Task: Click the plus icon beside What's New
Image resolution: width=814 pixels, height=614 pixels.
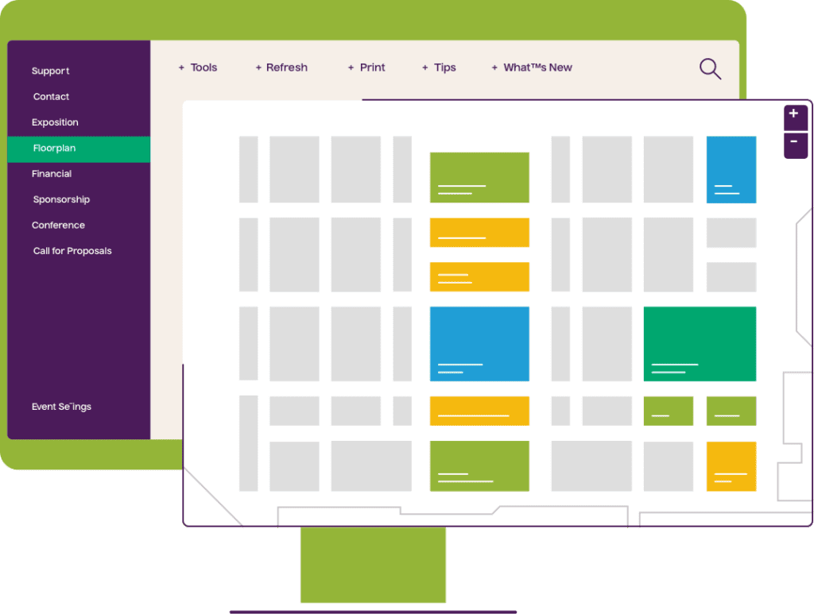Action: pos(494,68)
